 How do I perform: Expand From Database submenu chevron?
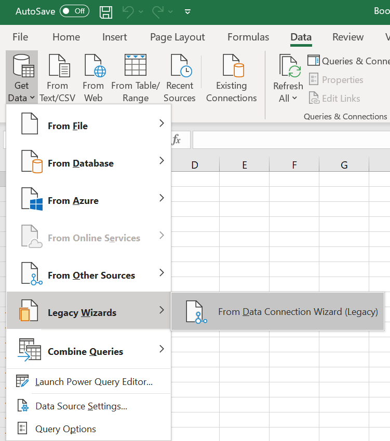point(162,161)
